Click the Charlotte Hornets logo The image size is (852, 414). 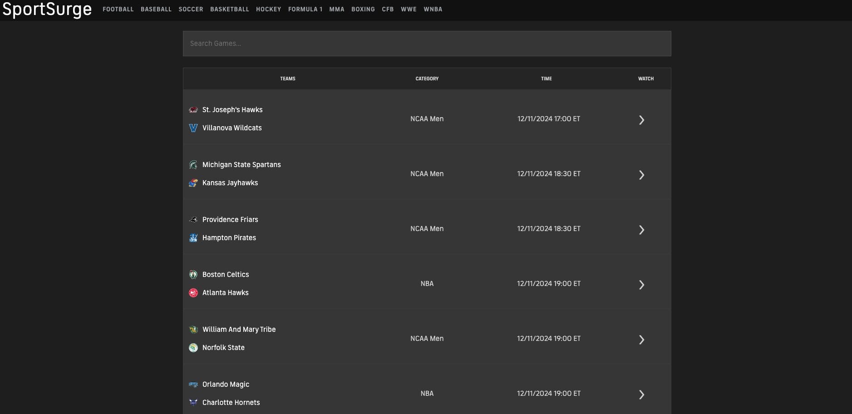pos(193,402)
